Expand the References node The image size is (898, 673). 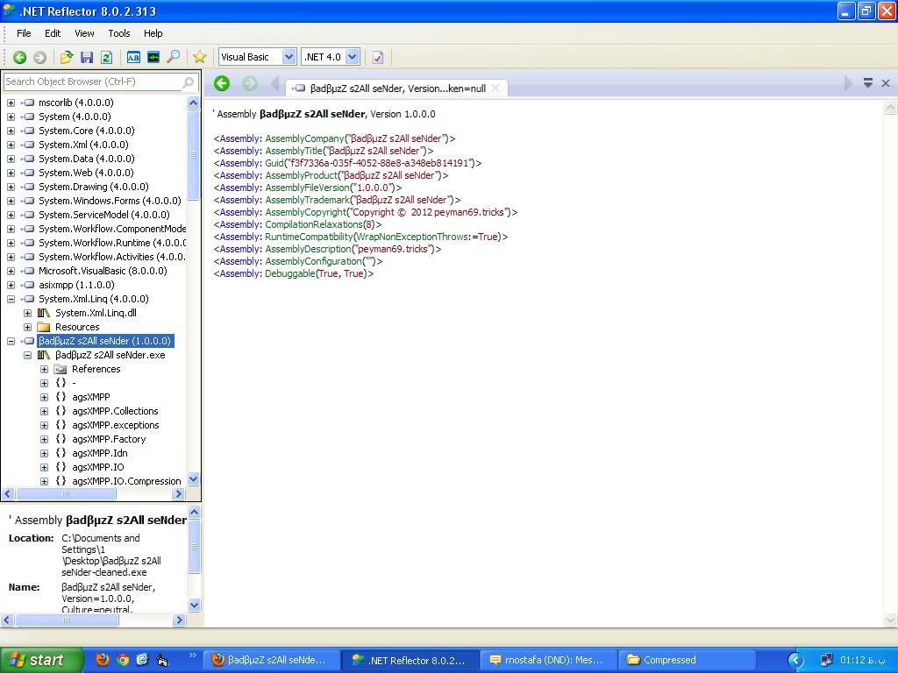[44, 369]
